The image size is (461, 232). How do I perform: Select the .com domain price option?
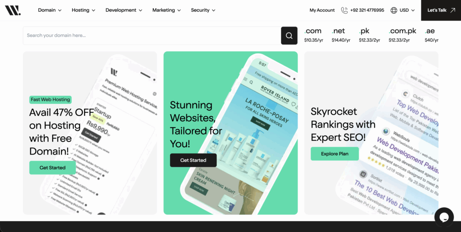click(x=313, y=35)
